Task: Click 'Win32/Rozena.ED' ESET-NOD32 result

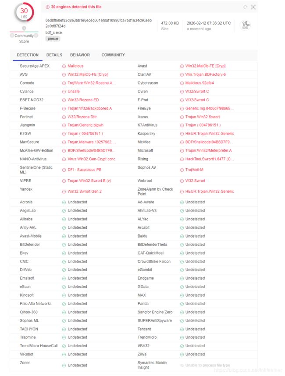Action: tap(83, 100)
